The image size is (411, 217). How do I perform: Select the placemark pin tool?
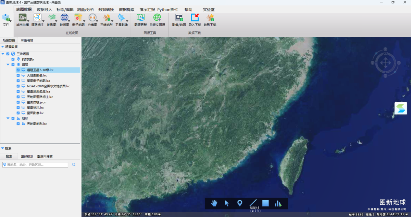click(x=240, y=203)
